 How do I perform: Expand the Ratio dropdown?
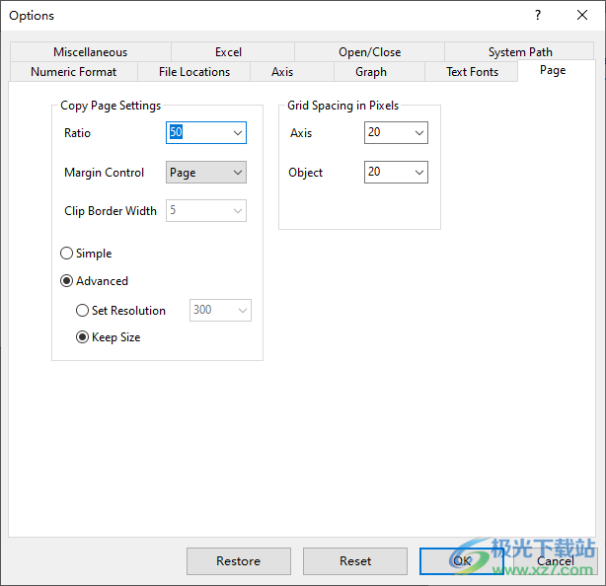click(x=238, y=133)
